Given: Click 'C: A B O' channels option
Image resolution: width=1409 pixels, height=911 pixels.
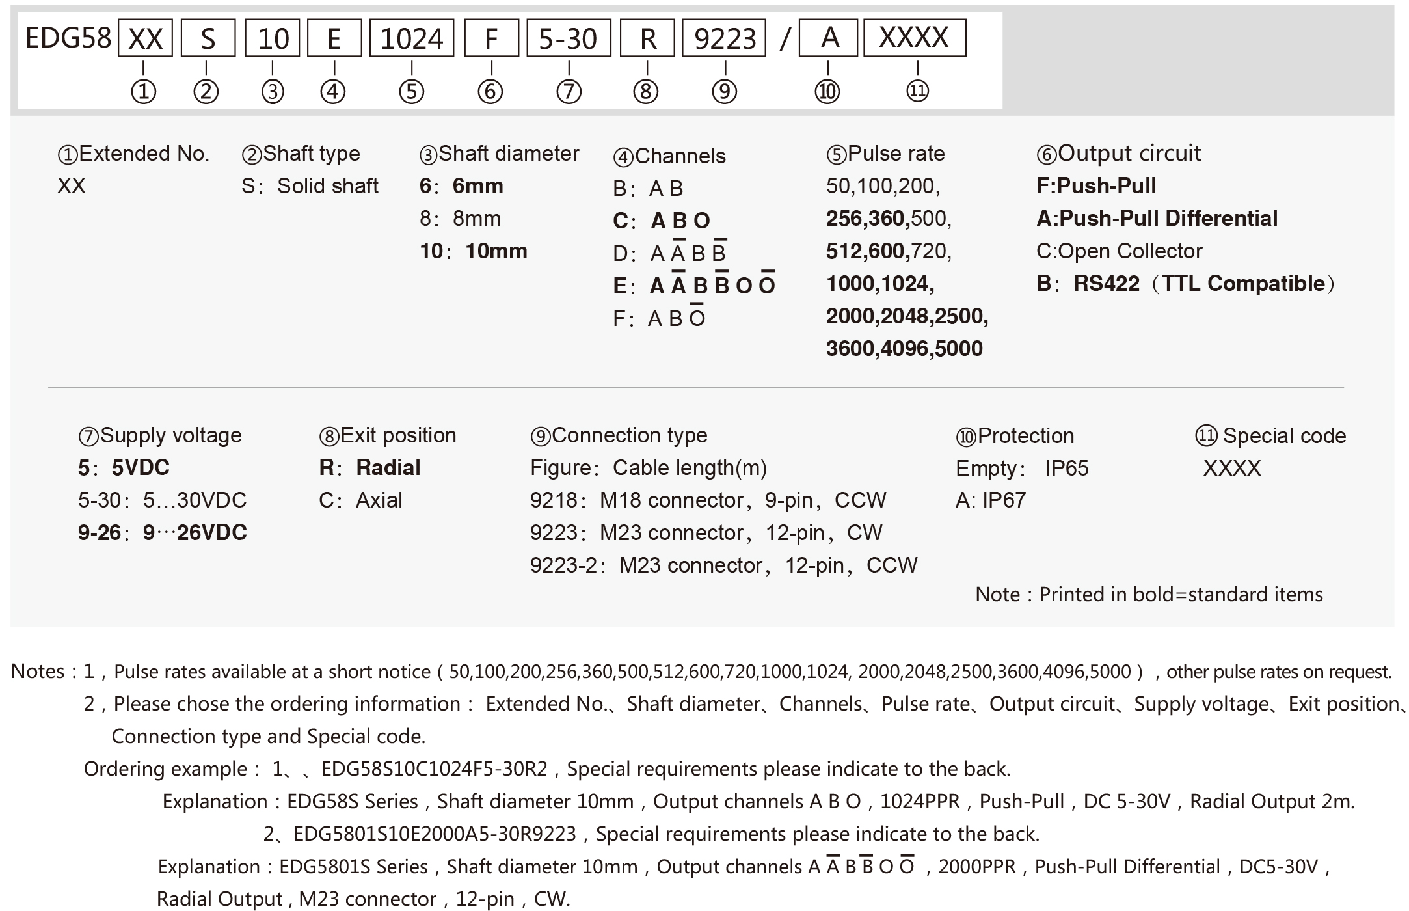Looking at the screenshot, I should point(662,221).
